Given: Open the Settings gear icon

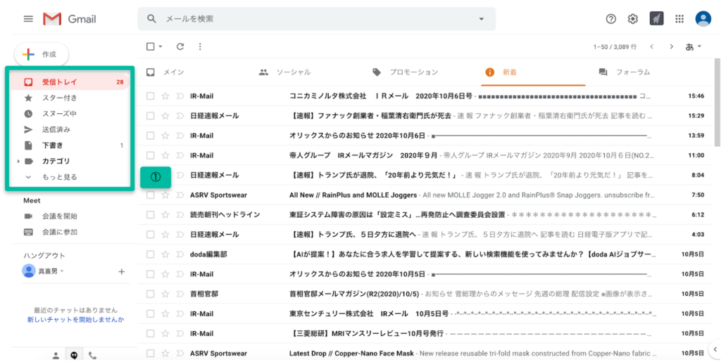Looking at the screenshot, I should click(x=632, y=19).
